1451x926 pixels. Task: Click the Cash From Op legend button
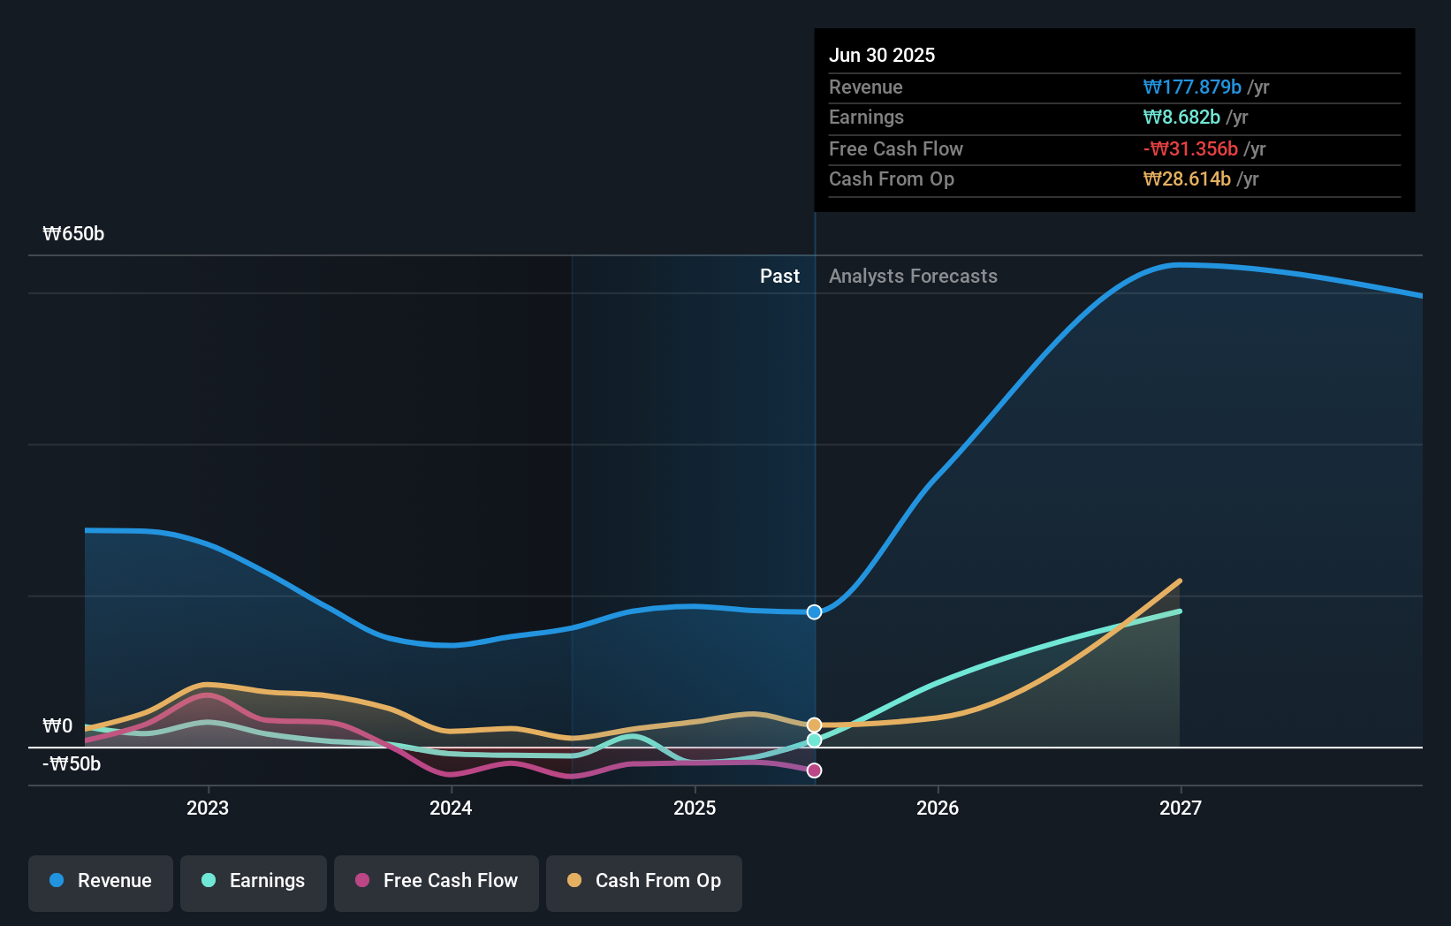pos(644,881)
